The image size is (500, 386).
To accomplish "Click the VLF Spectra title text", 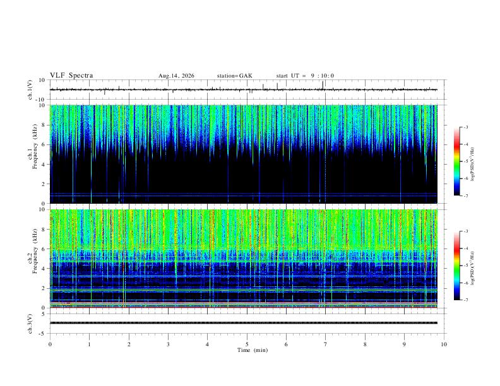I will tap(71, 76).
